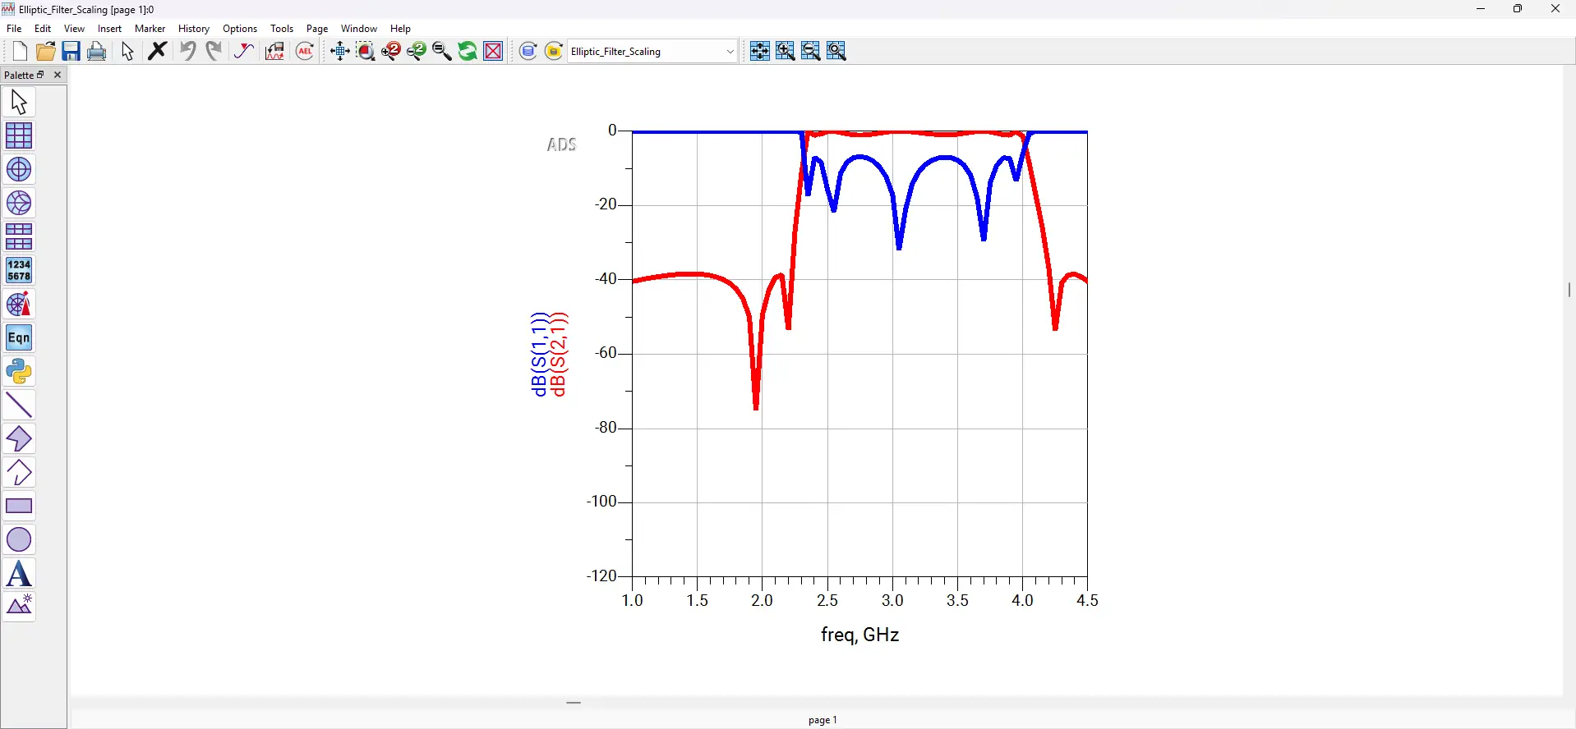This screenshot has height=729, width=1576.
Task: Insert an equation using Eqn icon
Action: tap(19, 337)
